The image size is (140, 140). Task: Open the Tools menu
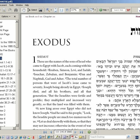pyautogui.click(x=11, y=5)
